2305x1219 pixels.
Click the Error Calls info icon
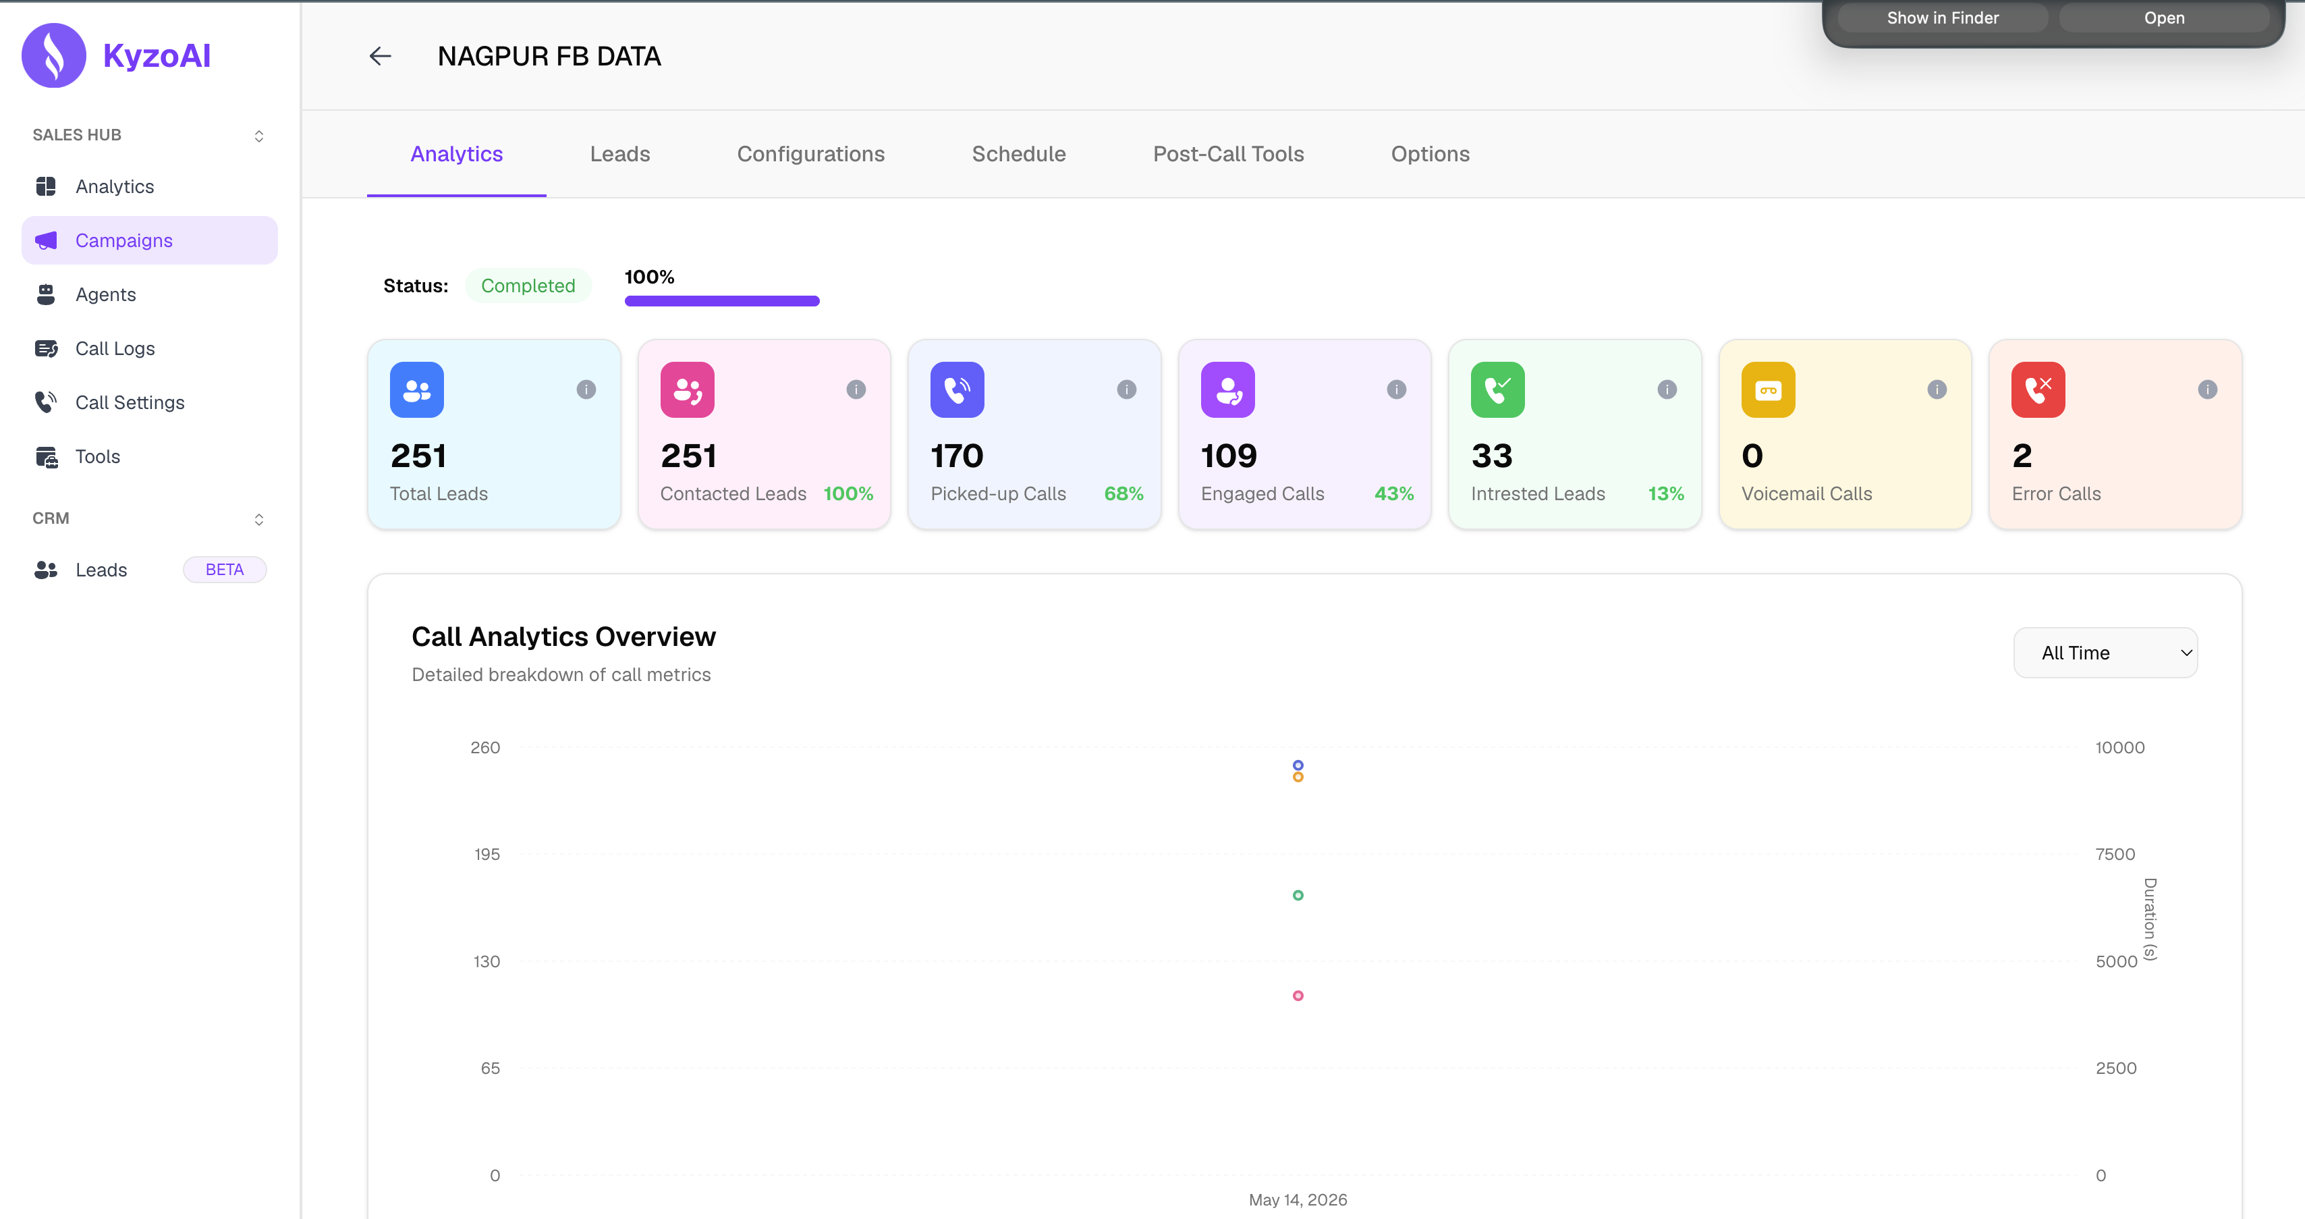click(2207, 389)
